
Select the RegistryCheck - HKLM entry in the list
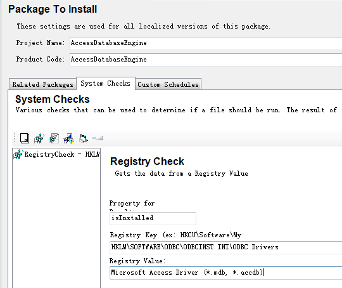click(x=57, y=154)
